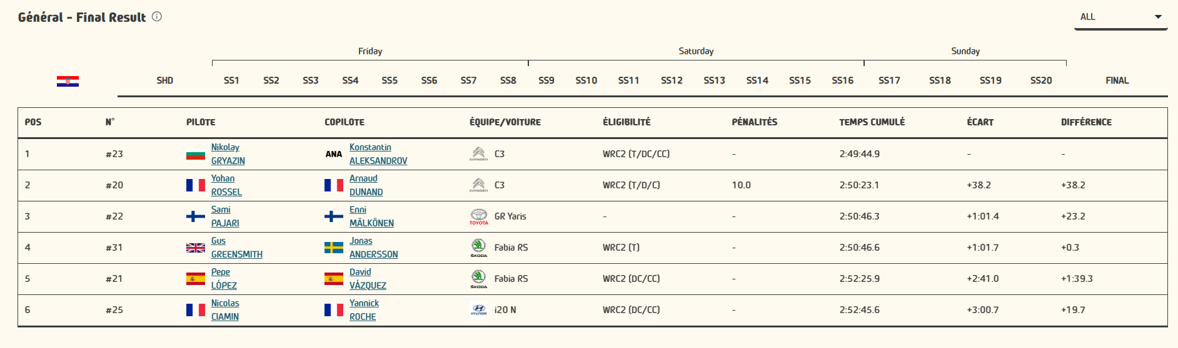This screenshot has width=1178, height=348.
Task: Open the ALL filter dropdown
Action: click(1120, 17)
